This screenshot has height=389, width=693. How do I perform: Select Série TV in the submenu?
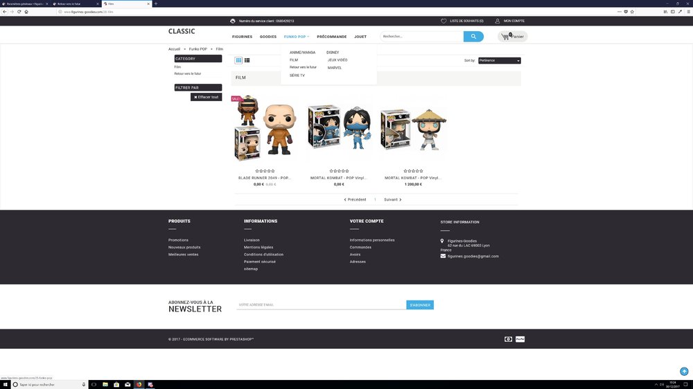[x=297, y=75]
